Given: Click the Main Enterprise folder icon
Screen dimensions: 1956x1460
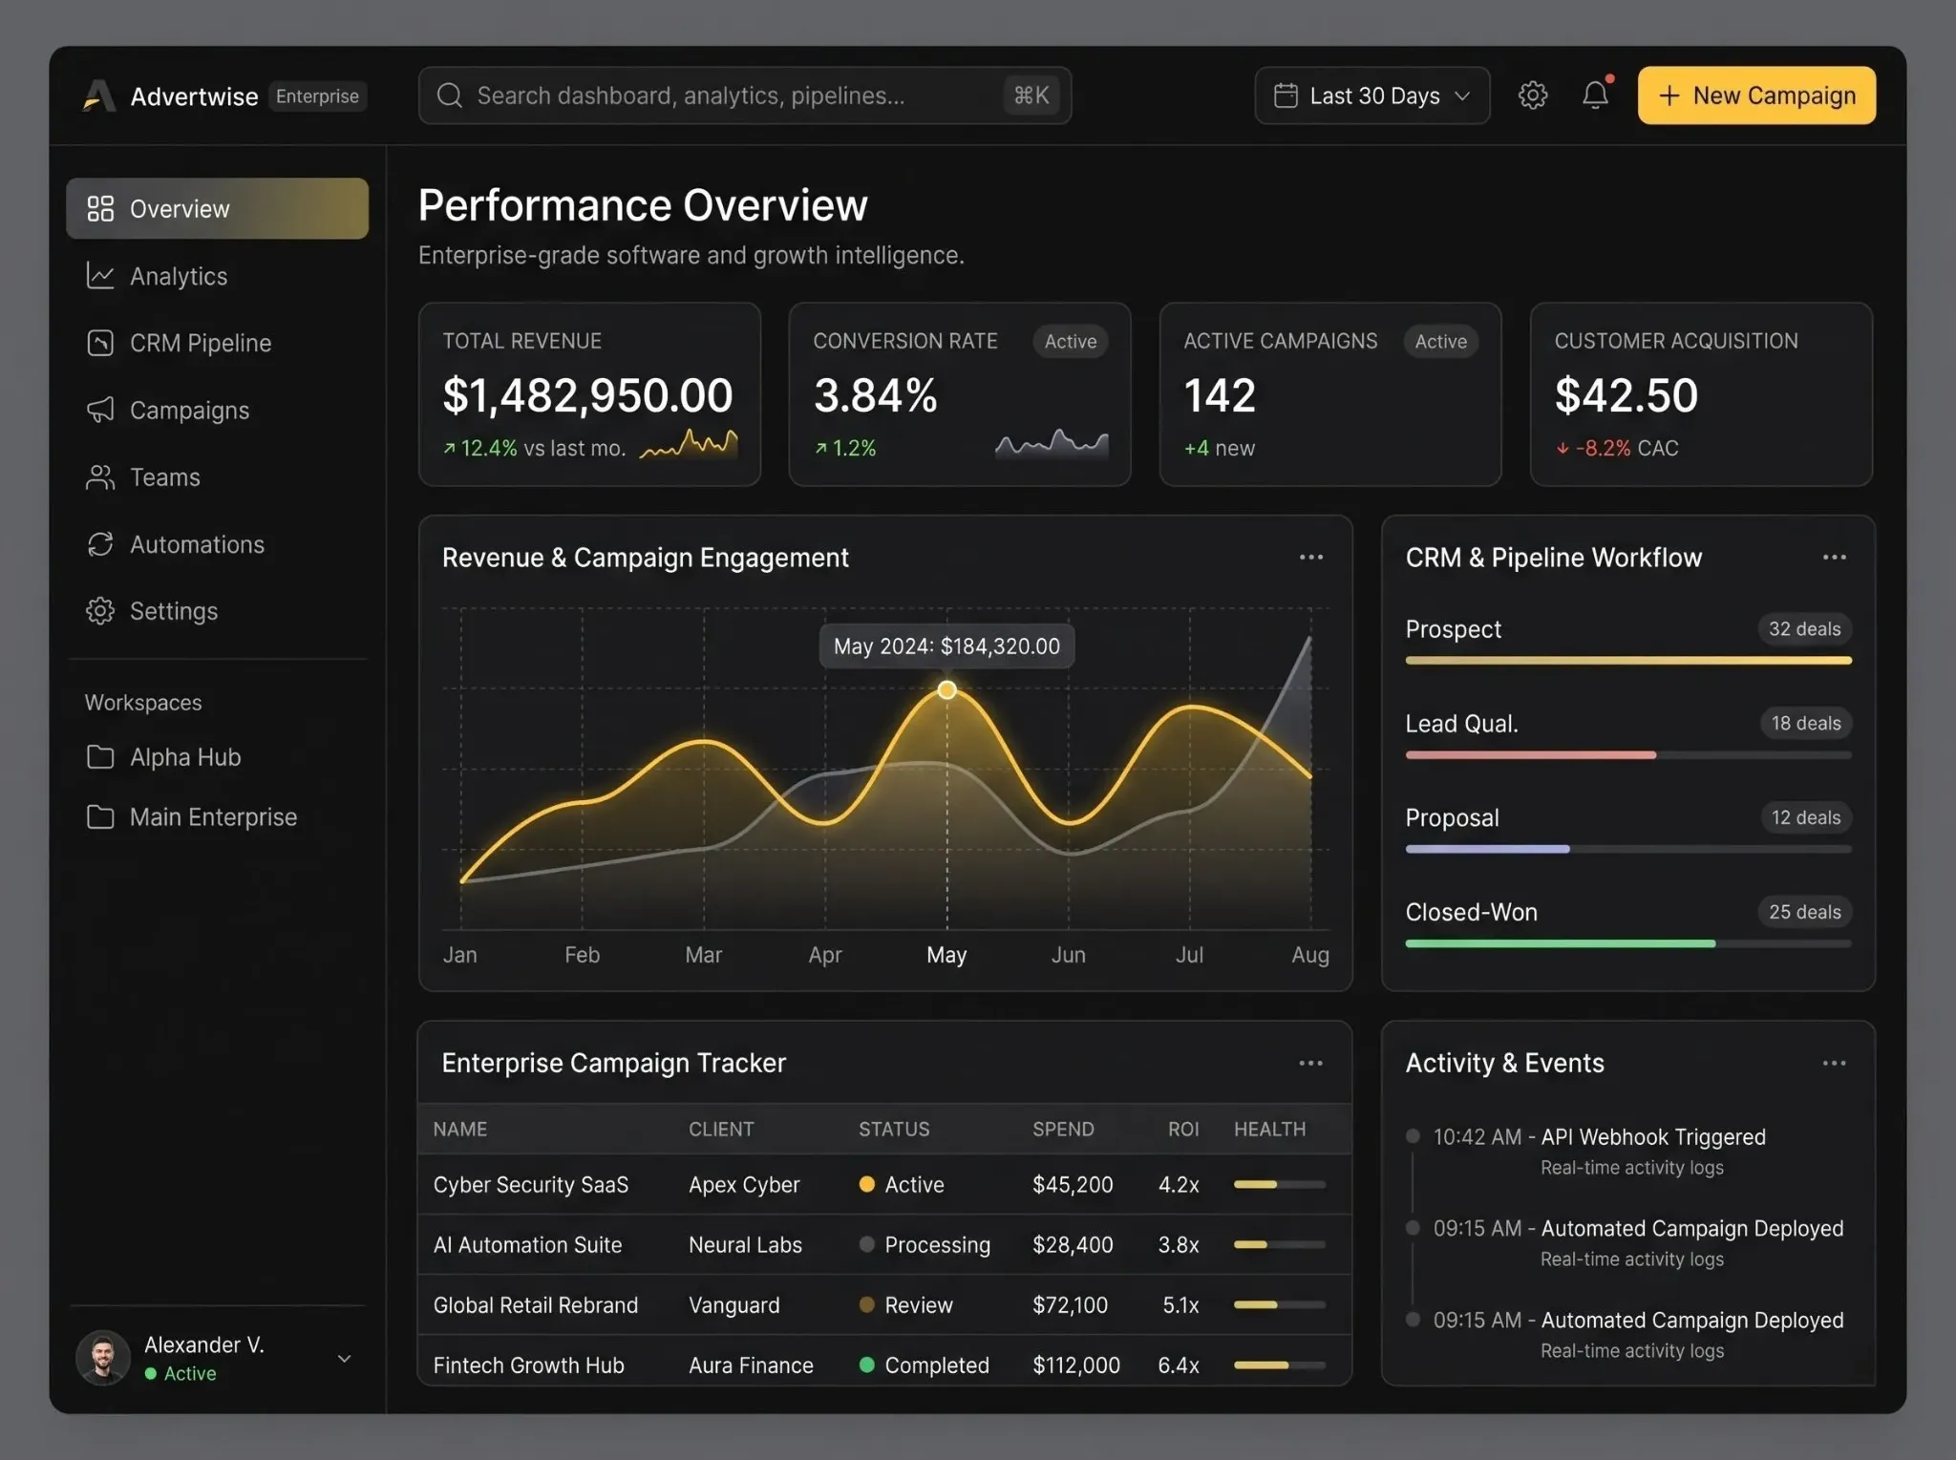Looking at the screenshot, I should coord(100,817).
